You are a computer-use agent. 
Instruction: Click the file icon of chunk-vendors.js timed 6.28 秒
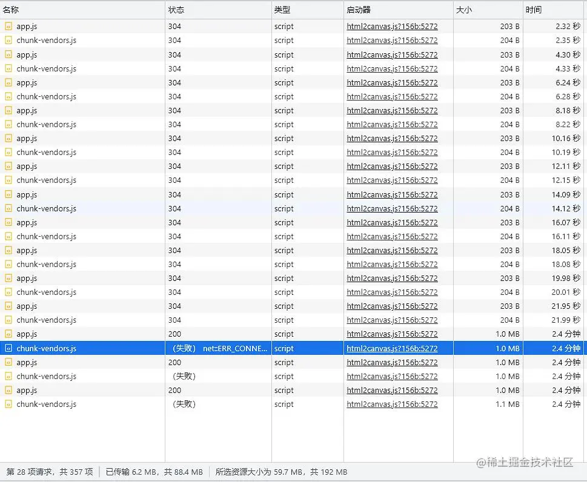pyautogui.click(x=8, y=96)
